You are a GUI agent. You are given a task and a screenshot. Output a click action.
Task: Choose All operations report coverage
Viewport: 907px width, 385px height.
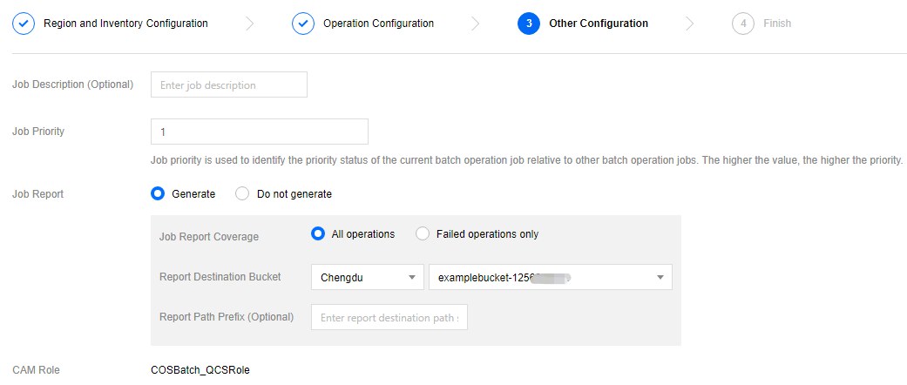[x=319, y=234]
